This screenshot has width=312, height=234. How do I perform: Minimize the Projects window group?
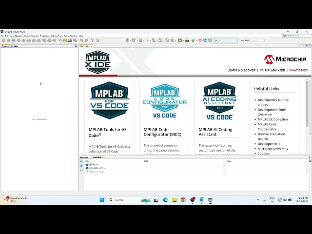pos(76,46)
